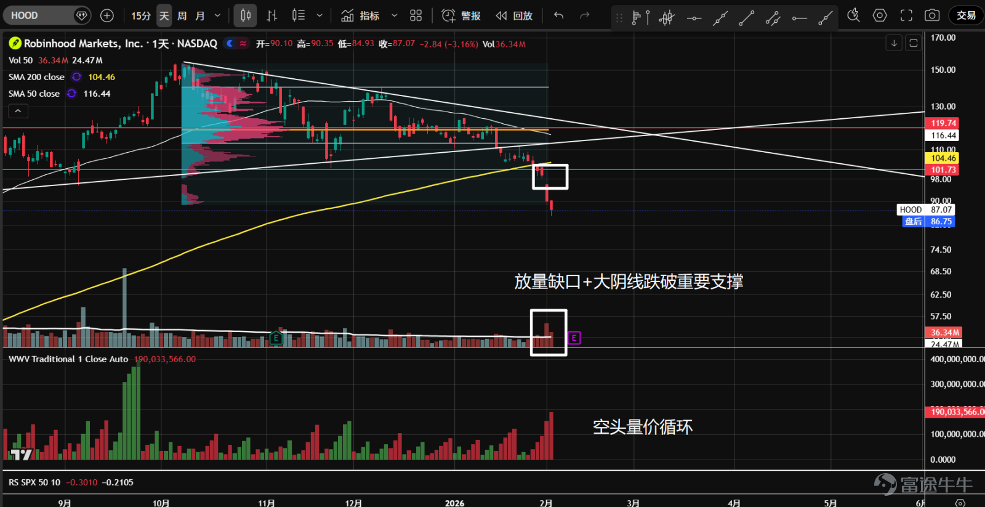985x507 pixels.
Task: Click the 190,033,566.0 red axis label
Action: 955,412
